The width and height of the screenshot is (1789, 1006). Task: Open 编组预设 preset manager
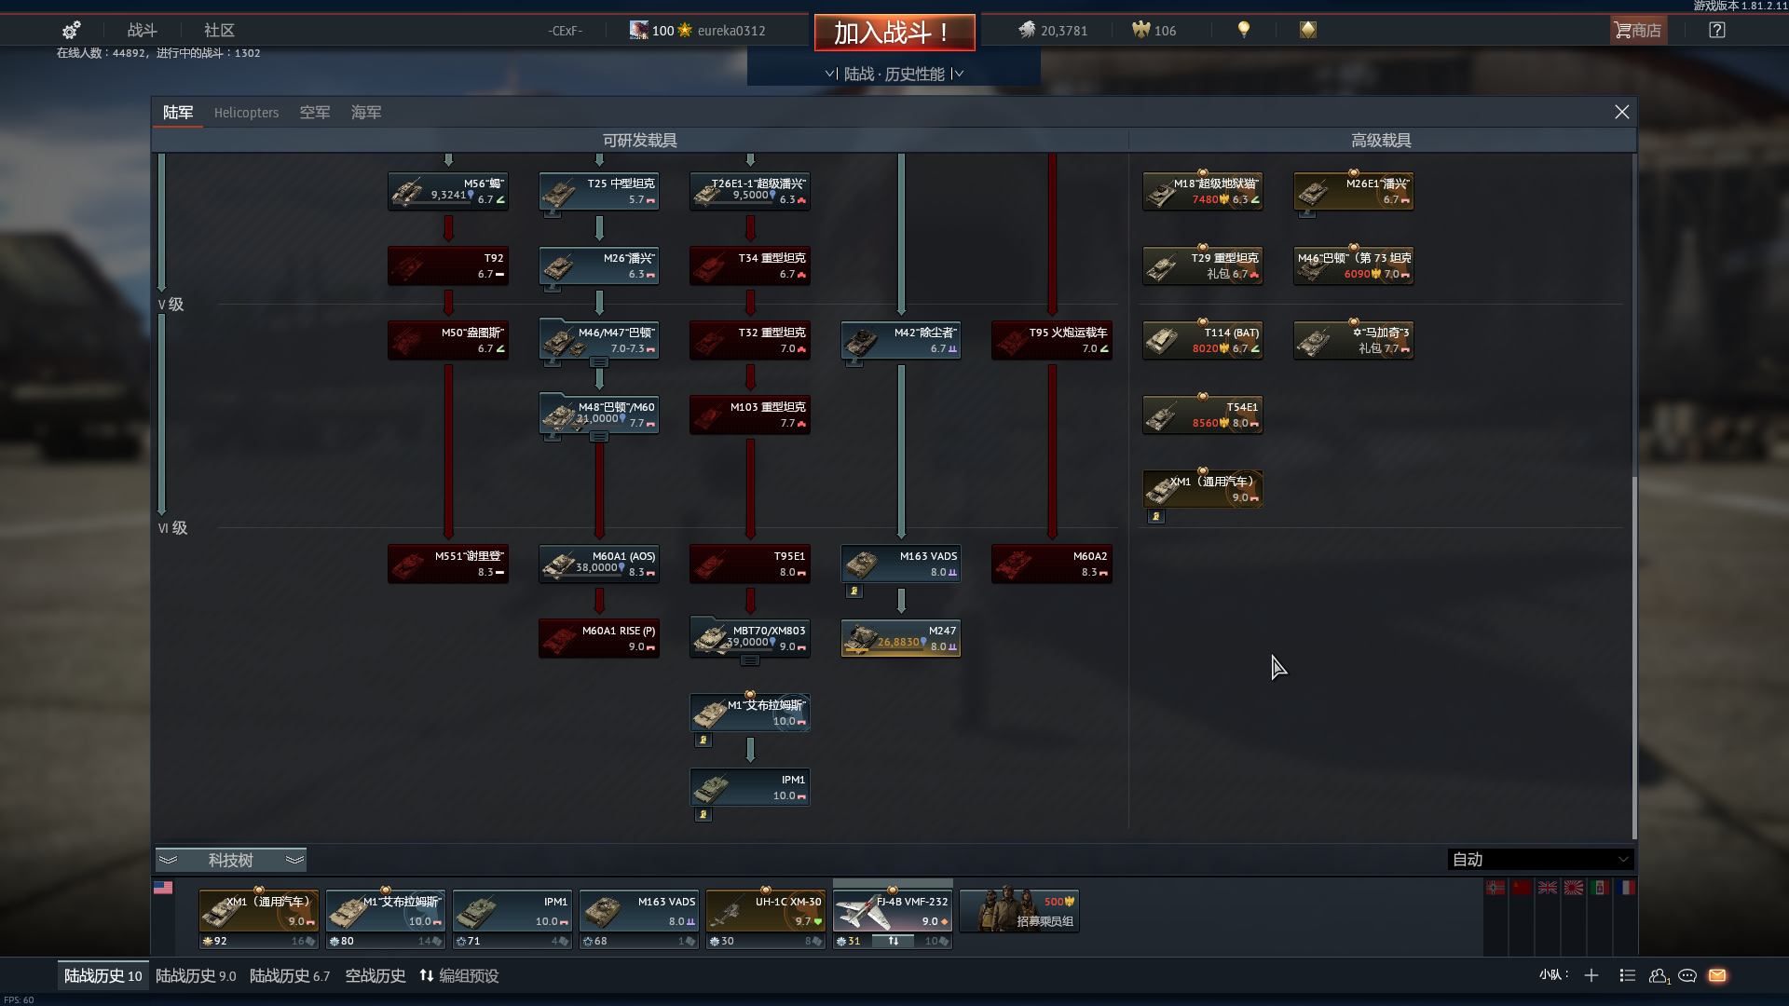[x=459, y=975]
